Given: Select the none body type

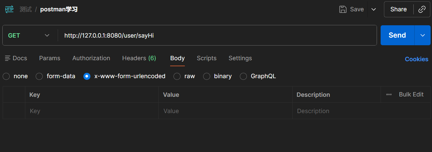Looking at the screenshot, I should click(x=6, y=76).
